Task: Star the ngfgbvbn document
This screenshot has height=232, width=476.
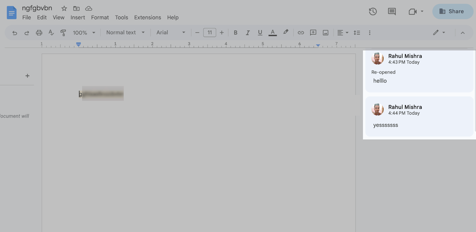Action: point(64,8)
